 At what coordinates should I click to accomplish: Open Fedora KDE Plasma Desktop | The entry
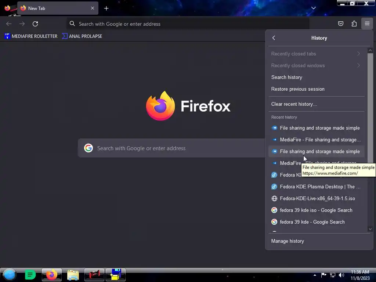(316, 187)
